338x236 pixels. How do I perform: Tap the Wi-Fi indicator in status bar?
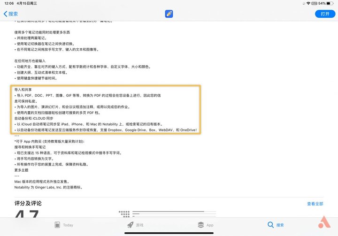(308, 3)
